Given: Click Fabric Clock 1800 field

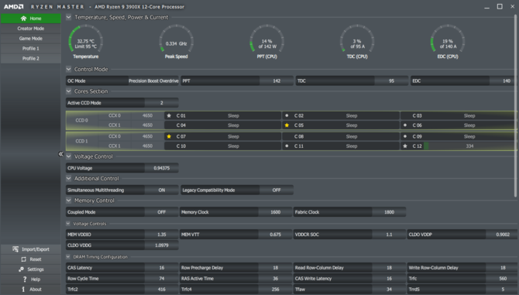Looking at the screenshot, I should point(389,212).
